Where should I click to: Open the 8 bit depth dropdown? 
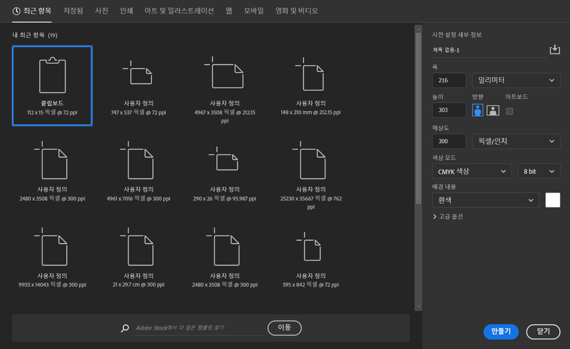(x=539, y=171)
